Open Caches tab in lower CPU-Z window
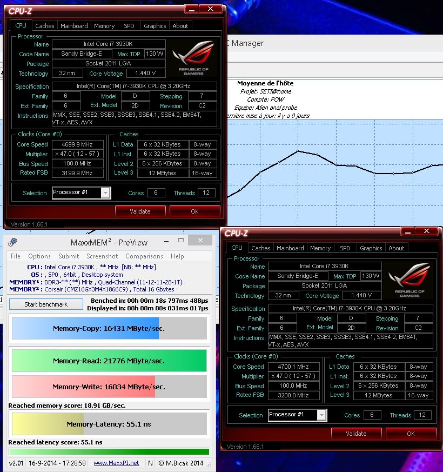The height and width of the screenshot is (472, 443). point(261,248)
